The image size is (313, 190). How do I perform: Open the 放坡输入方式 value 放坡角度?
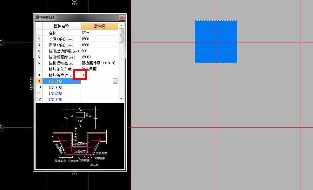click(99, 69)
